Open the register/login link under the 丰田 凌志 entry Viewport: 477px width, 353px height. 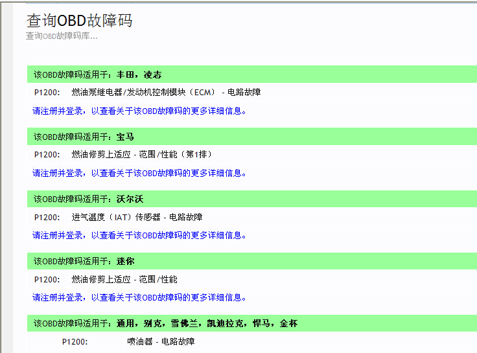(139, 111)
